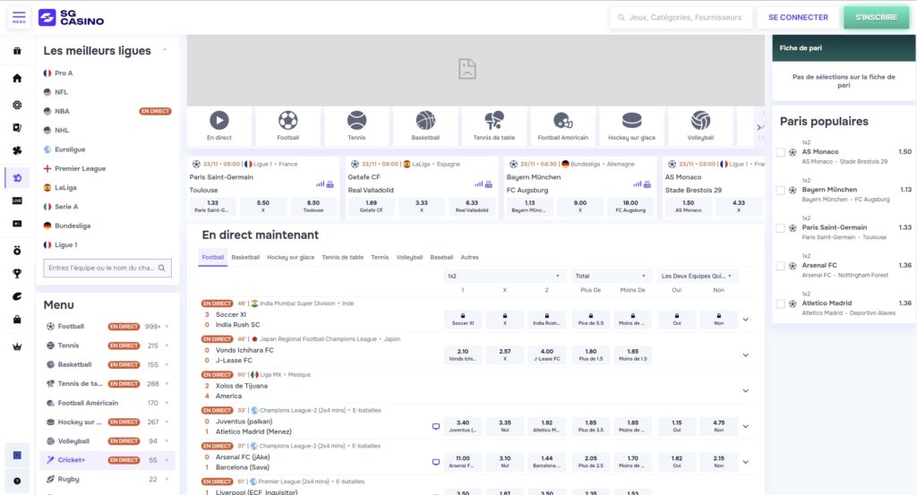Open the 1x2 market dropdown
The height and width of the screenshot is (495, 917).
503,276
